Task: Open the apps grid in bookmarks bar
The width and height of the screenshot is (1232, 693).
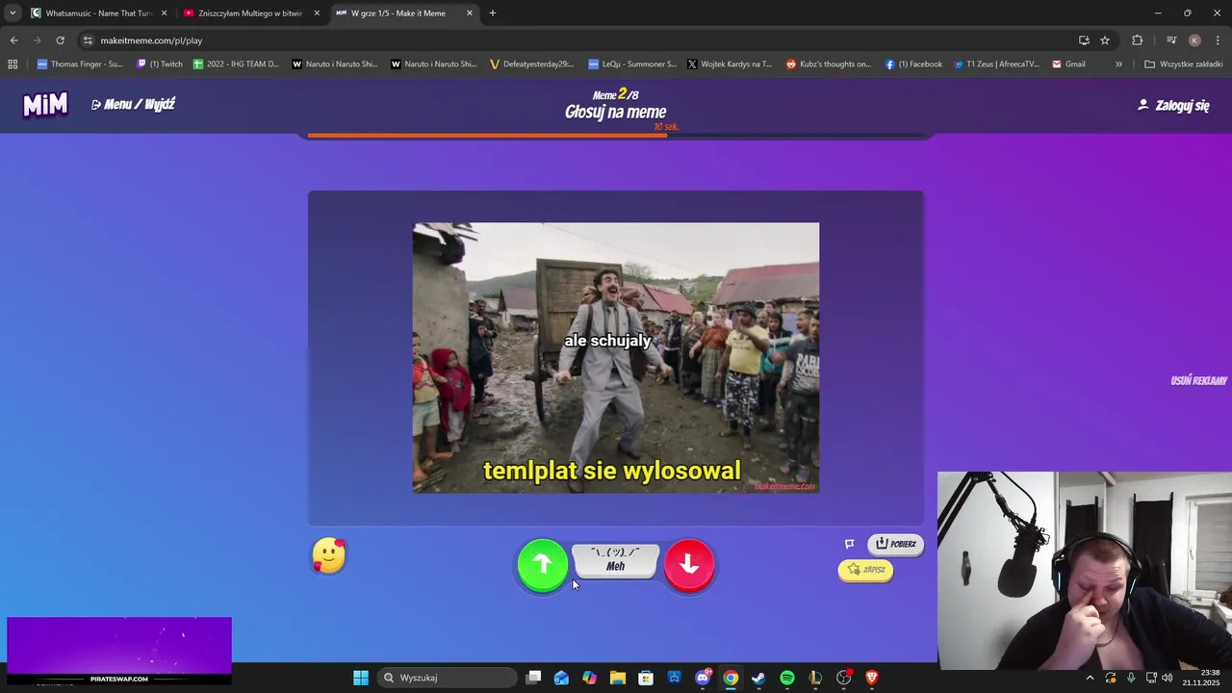Action: pyautogui.click(x=13, y=64)
